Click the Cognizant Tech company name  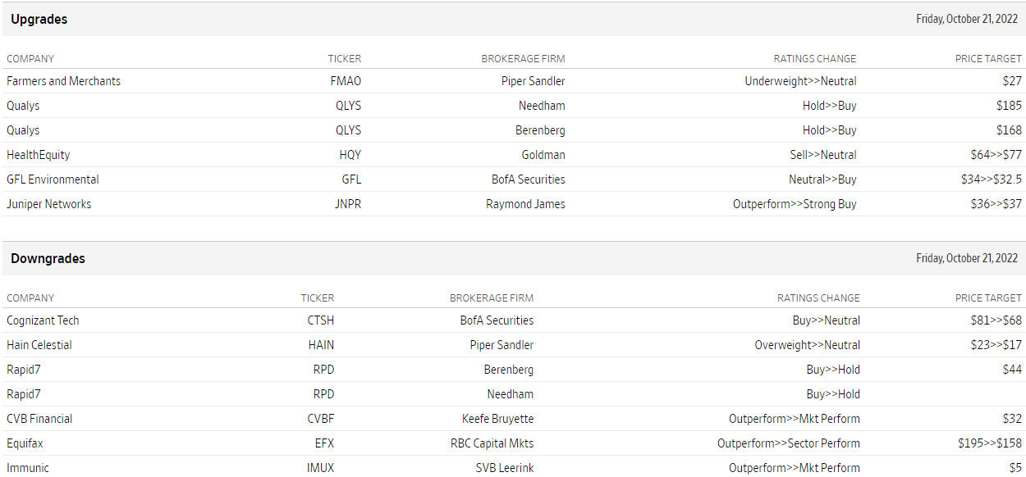coord(43,320)
